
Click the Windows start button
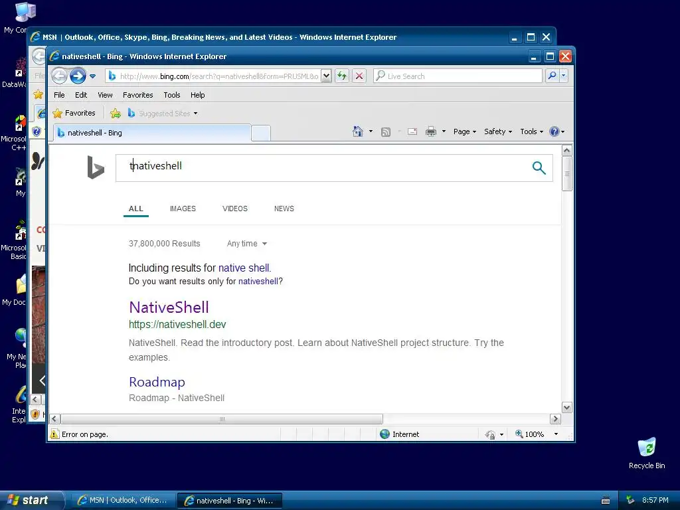tap(31, 501)
